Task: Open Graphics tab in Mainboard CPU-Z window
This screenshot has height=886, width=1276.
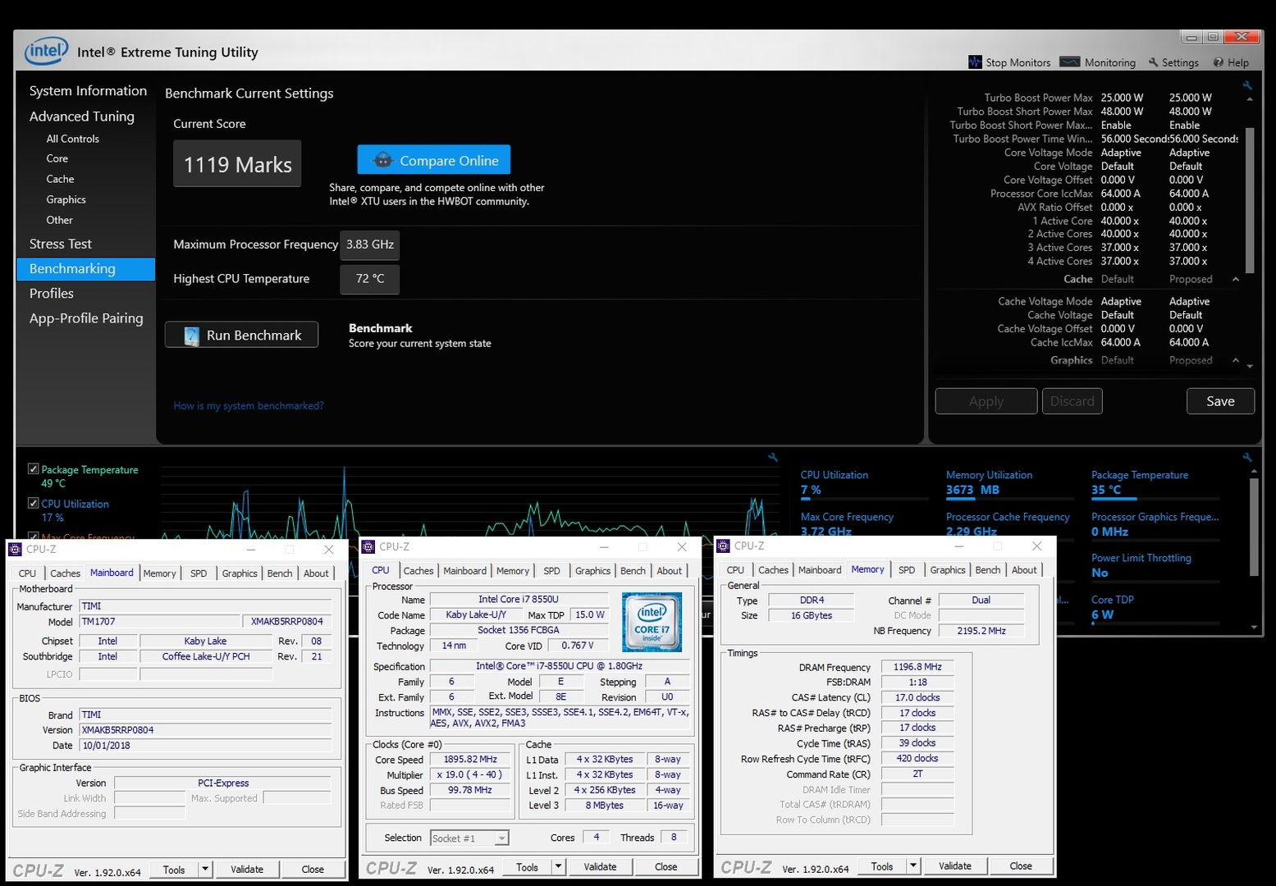Action: 240,573
